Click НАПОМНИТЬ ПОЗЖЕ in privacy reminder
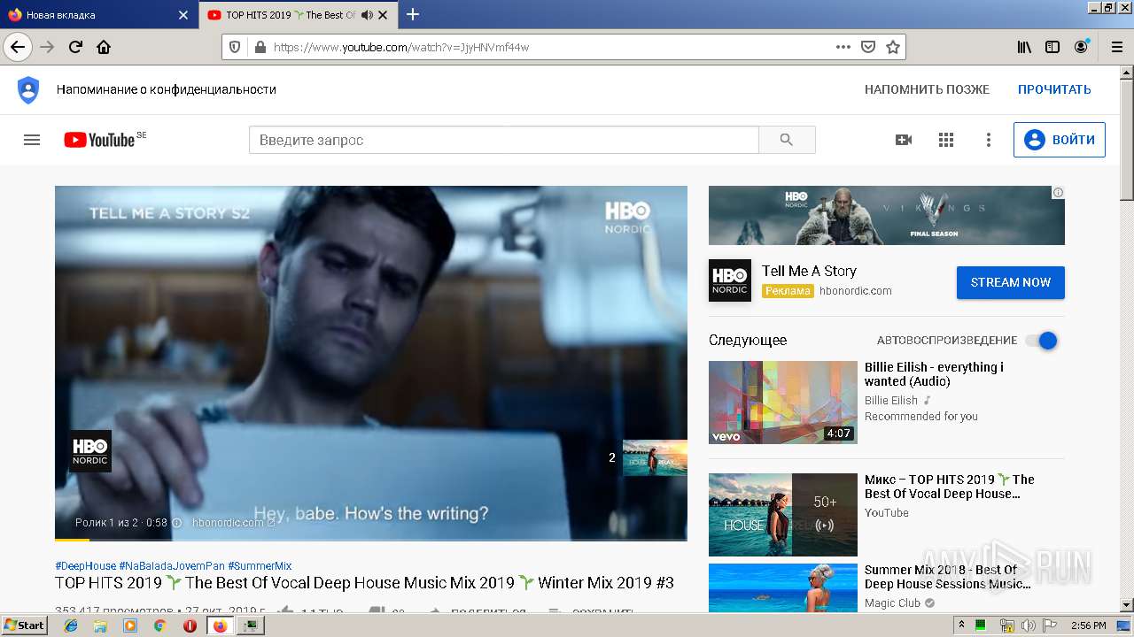1134x637 pixels. [x=927, y=89]
